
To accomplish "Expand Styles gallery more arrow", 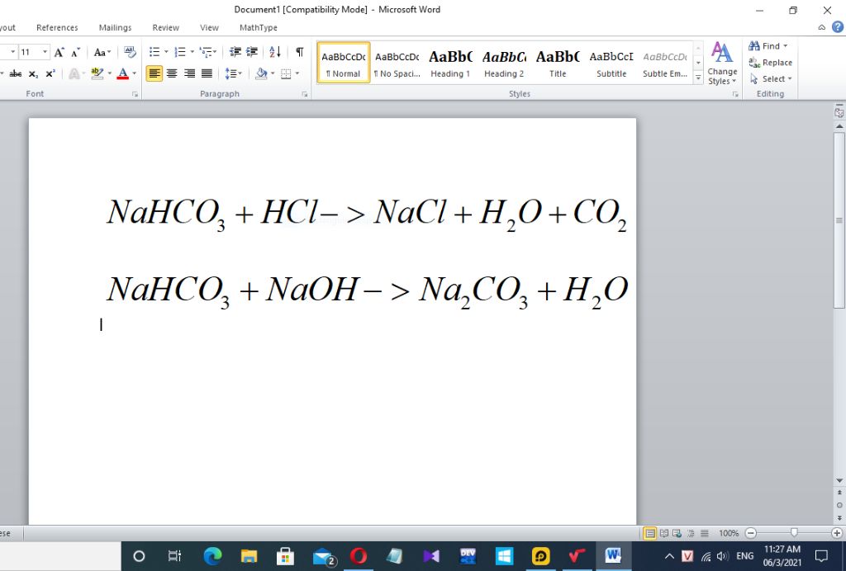I will click(x=698, y=78).
